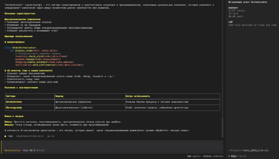The width and height of the screenshot is (279, 159).
Task: Click the 'def process_order' code line
Action: [x=34, y=51]
